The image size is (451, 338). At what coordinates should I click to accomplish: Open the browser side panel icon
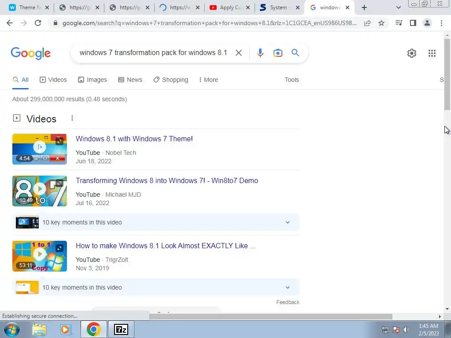pos(413,23)
